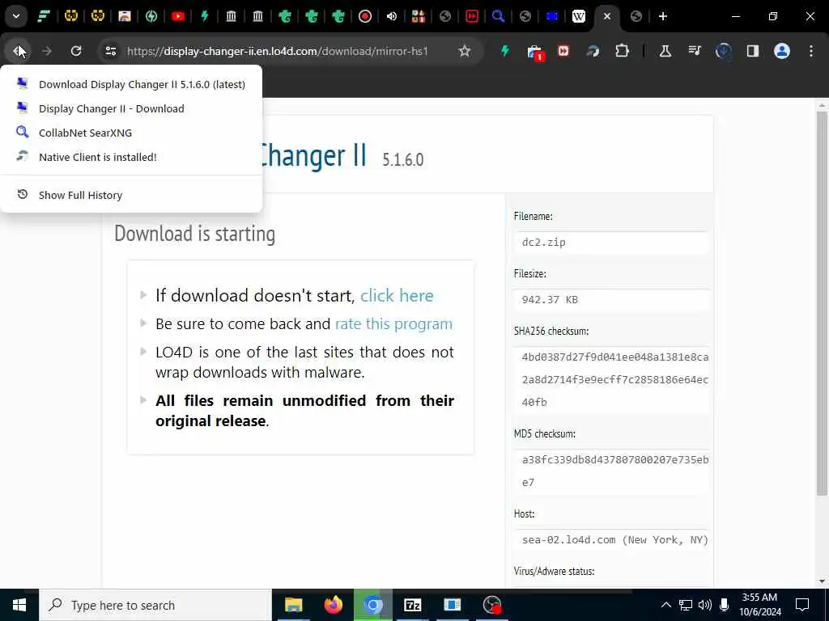
Task: Open the Chrome profile avatar
Action: pos(782,51)
